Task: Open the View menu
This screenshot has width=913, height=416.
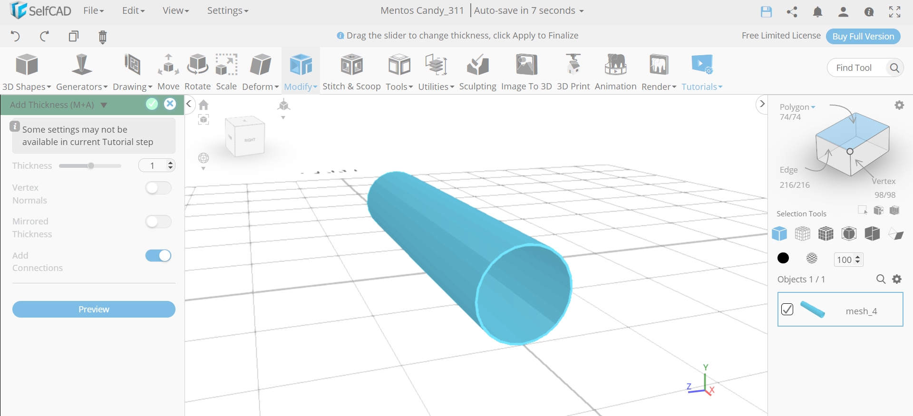Action: tap(175, 10)
